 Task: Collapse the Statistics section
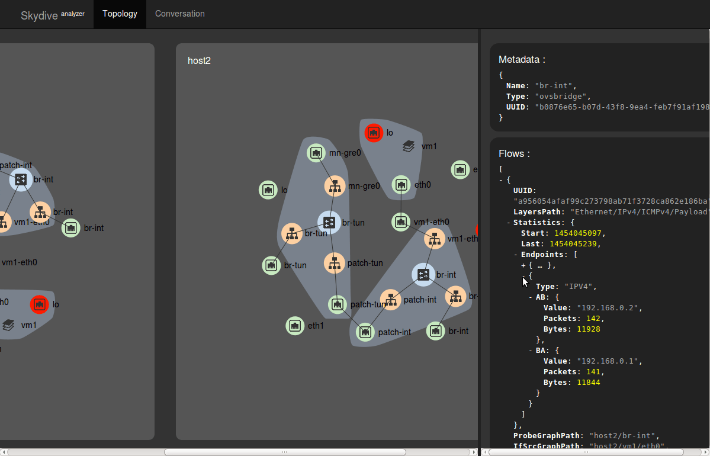coord(509,222)
